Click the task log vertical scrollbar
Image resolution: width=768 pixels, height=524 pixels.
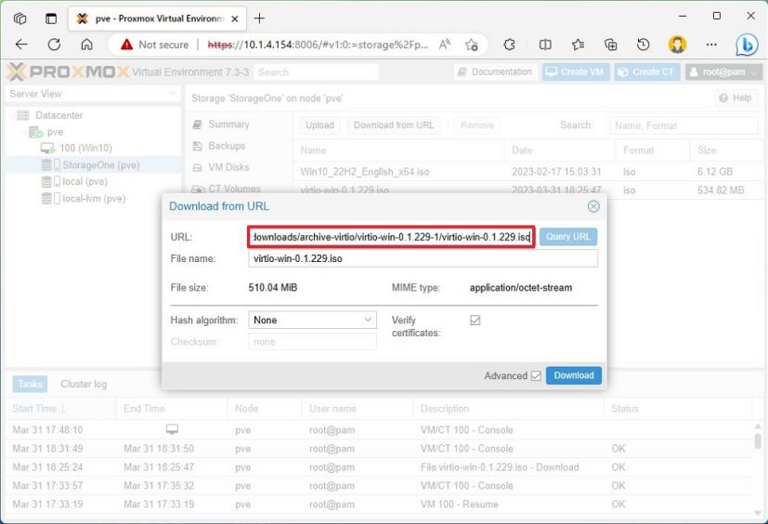click(x=758, y=468)
